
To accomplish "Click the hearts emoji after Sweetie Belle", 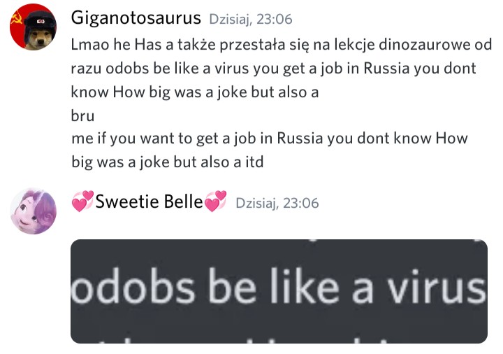I will click(x=216, y=201).
